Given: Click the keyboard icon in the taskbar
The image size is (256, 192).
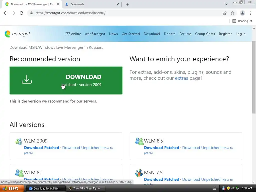Looking at the screenshot, I should pyautogui.click(x=214, y=188).
